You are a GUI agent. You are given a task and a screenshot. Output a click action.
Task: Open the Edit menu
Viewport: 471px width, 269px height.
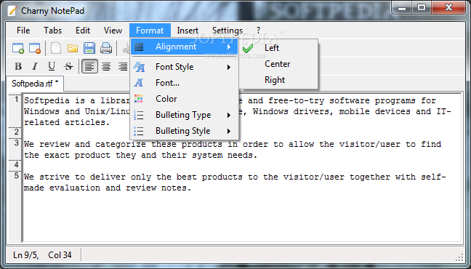point(83,31)
